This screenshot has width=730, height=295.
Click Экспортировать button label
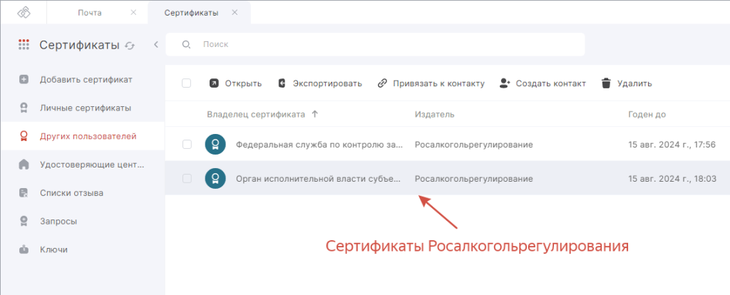pyautogui.click(x=327, y=84)
